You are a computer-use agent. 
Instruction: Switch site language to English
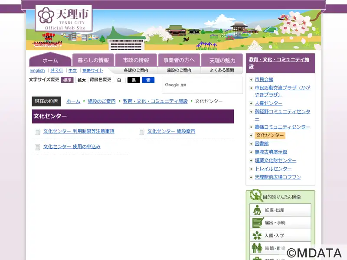tap(37, 71)
